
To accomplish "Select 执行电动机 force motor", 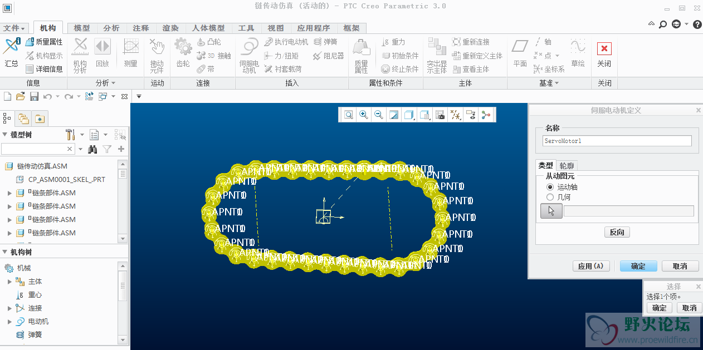I will [286, 42].
